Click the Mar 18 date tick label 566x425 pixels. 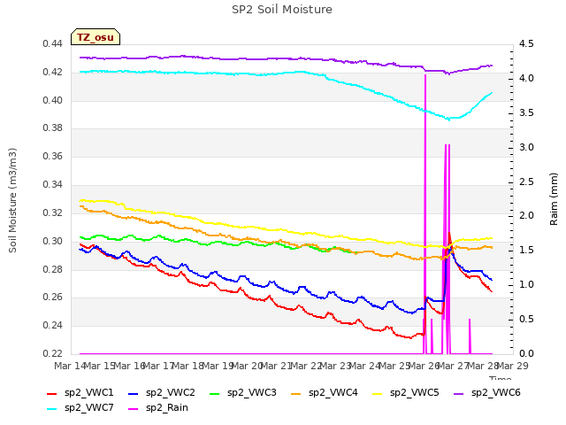[x=188, y=366]
